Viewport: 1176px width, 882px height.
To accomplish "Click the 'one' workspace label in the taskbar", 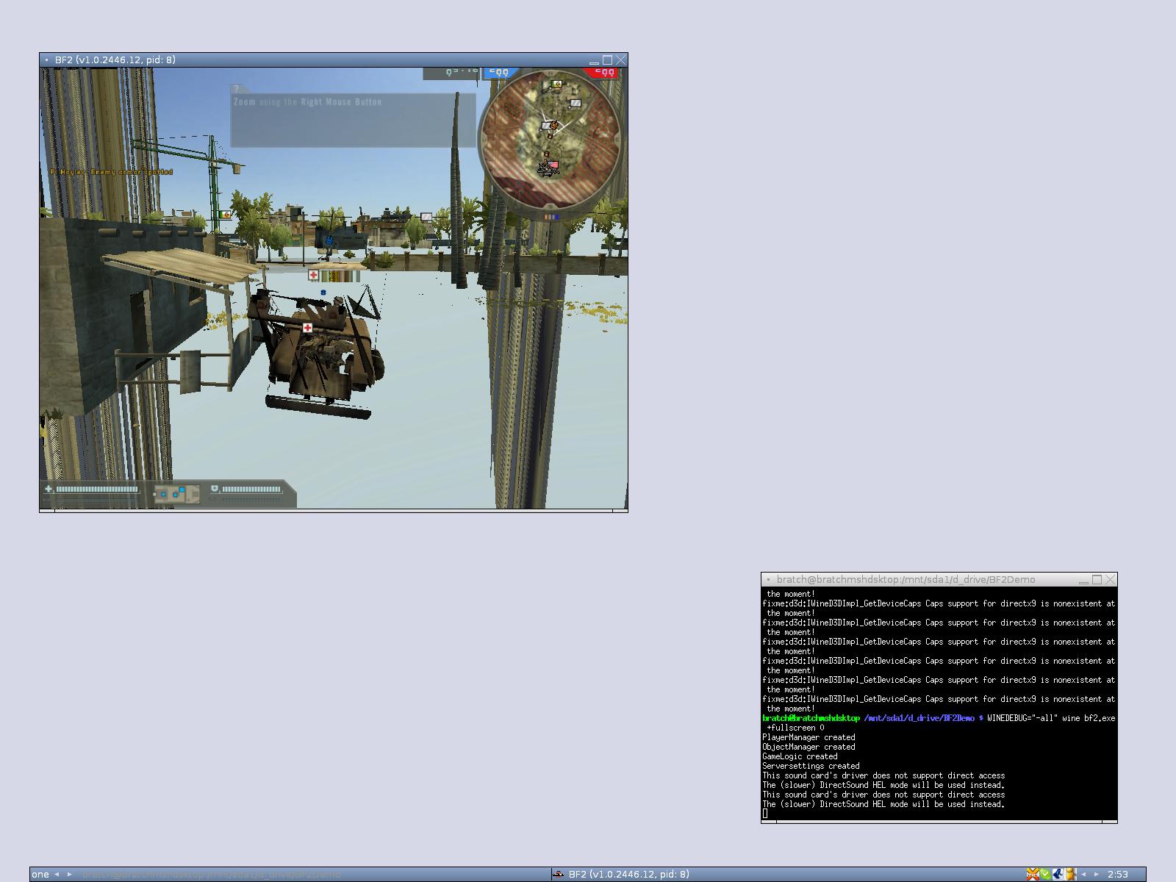I will [40, 874].
